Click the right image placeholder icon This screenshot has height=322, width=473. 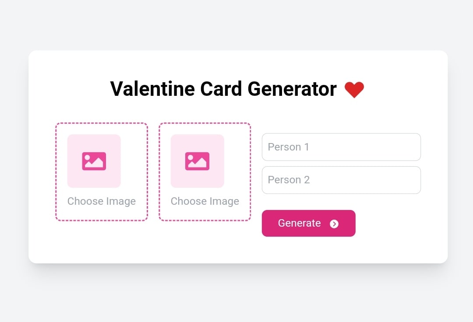point(197,161)
